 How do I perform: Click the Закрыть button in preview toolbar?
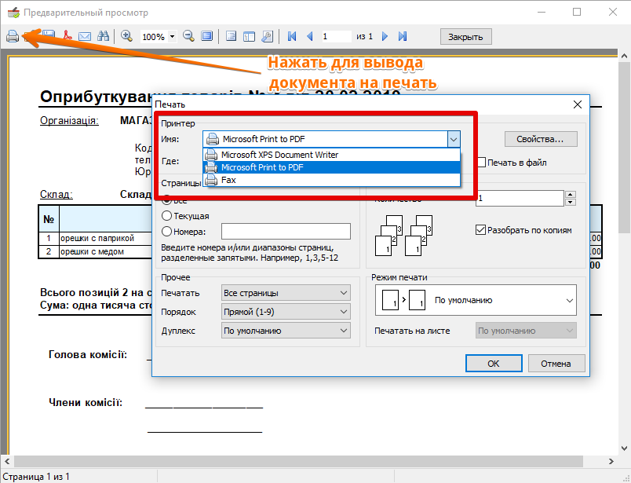(x=465, y=37)
